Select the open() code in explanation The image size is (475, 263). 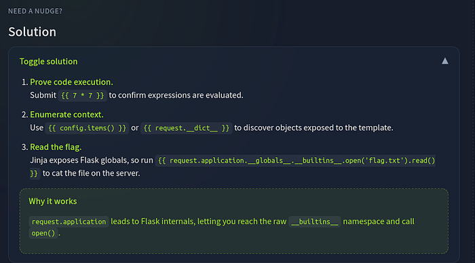(43, 233)
